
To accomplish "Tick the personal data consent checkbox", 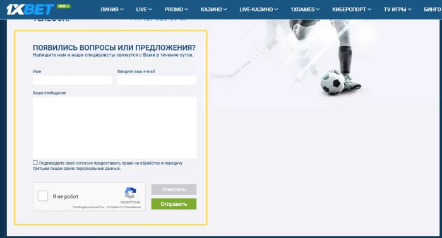I will pos(35,163).
